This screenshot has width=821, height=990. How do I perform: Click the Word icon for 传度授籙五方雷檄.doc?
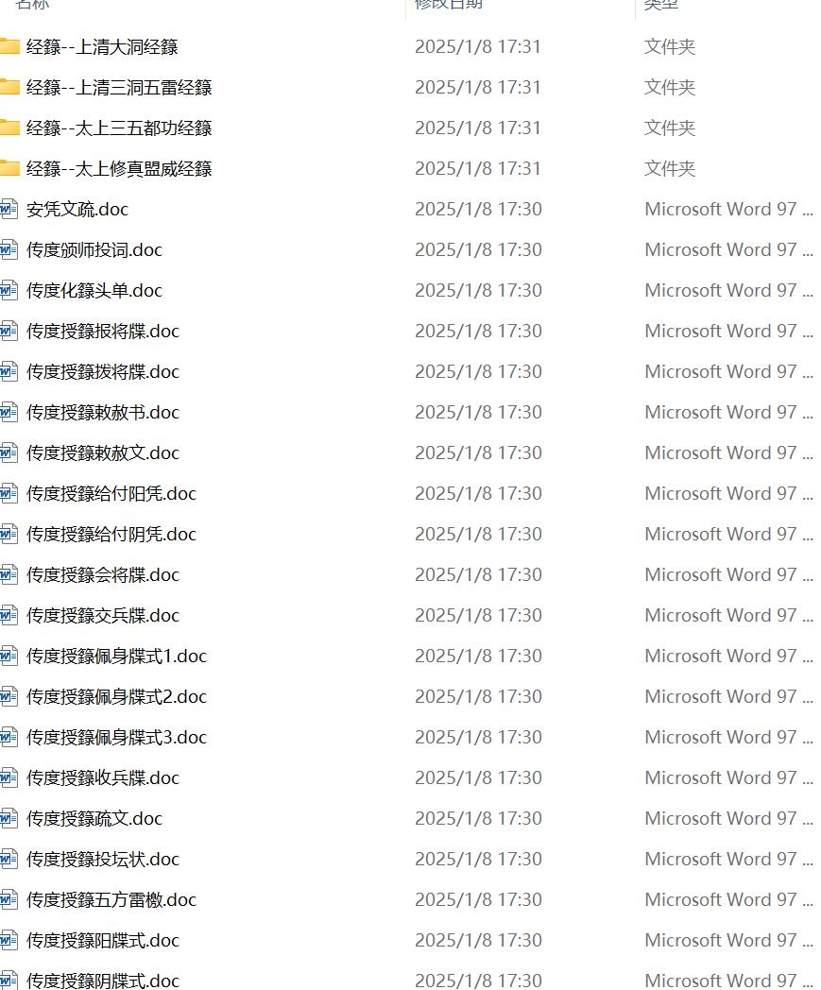click(9, 899)
